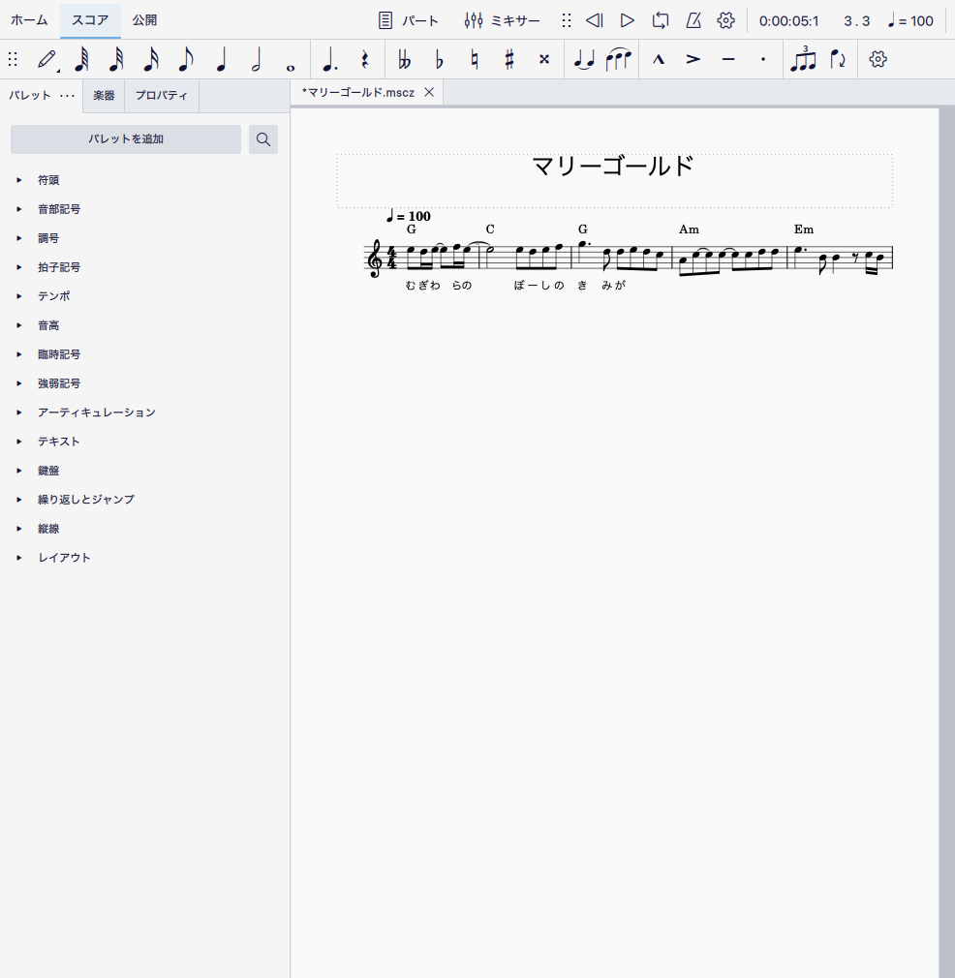Screen dimensions: 955x978
Task: Select the half note duration
Action: pyautogui.click(x=256, y=59)
